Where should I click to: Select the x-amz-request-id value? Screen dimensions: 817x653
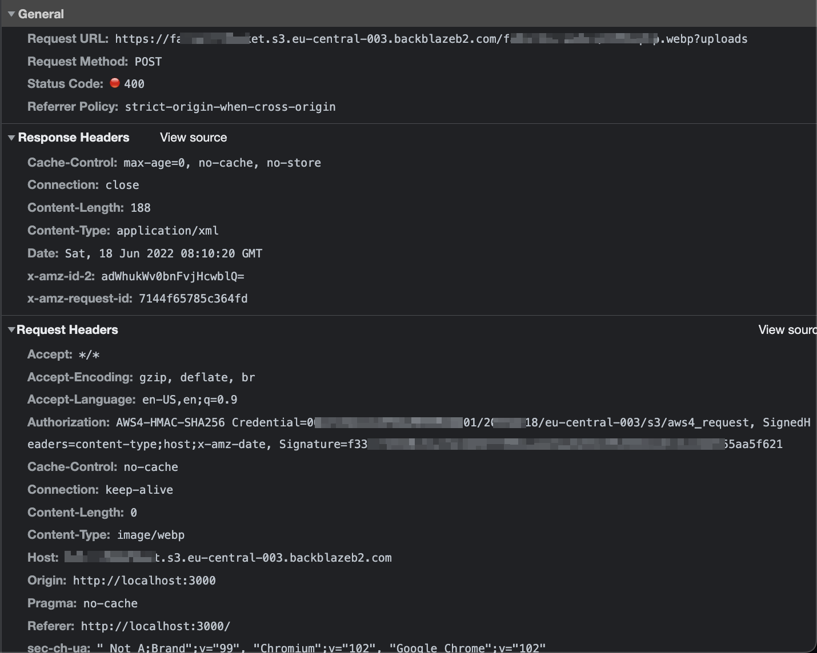pos(193,299)
